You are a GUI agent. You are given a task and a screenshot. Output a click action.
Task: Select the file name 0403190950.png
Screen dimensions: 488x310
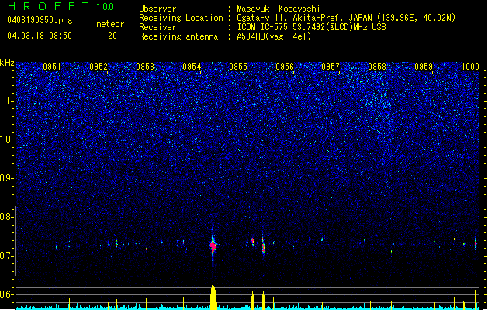[x=40, y=20]
